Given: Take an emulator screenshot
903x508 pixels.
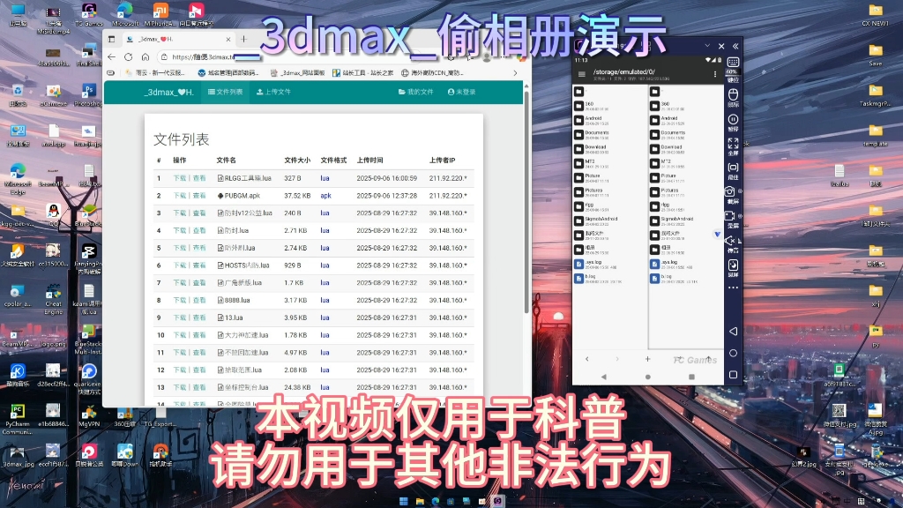Looking at the screenshot, I should coord(730,191).
